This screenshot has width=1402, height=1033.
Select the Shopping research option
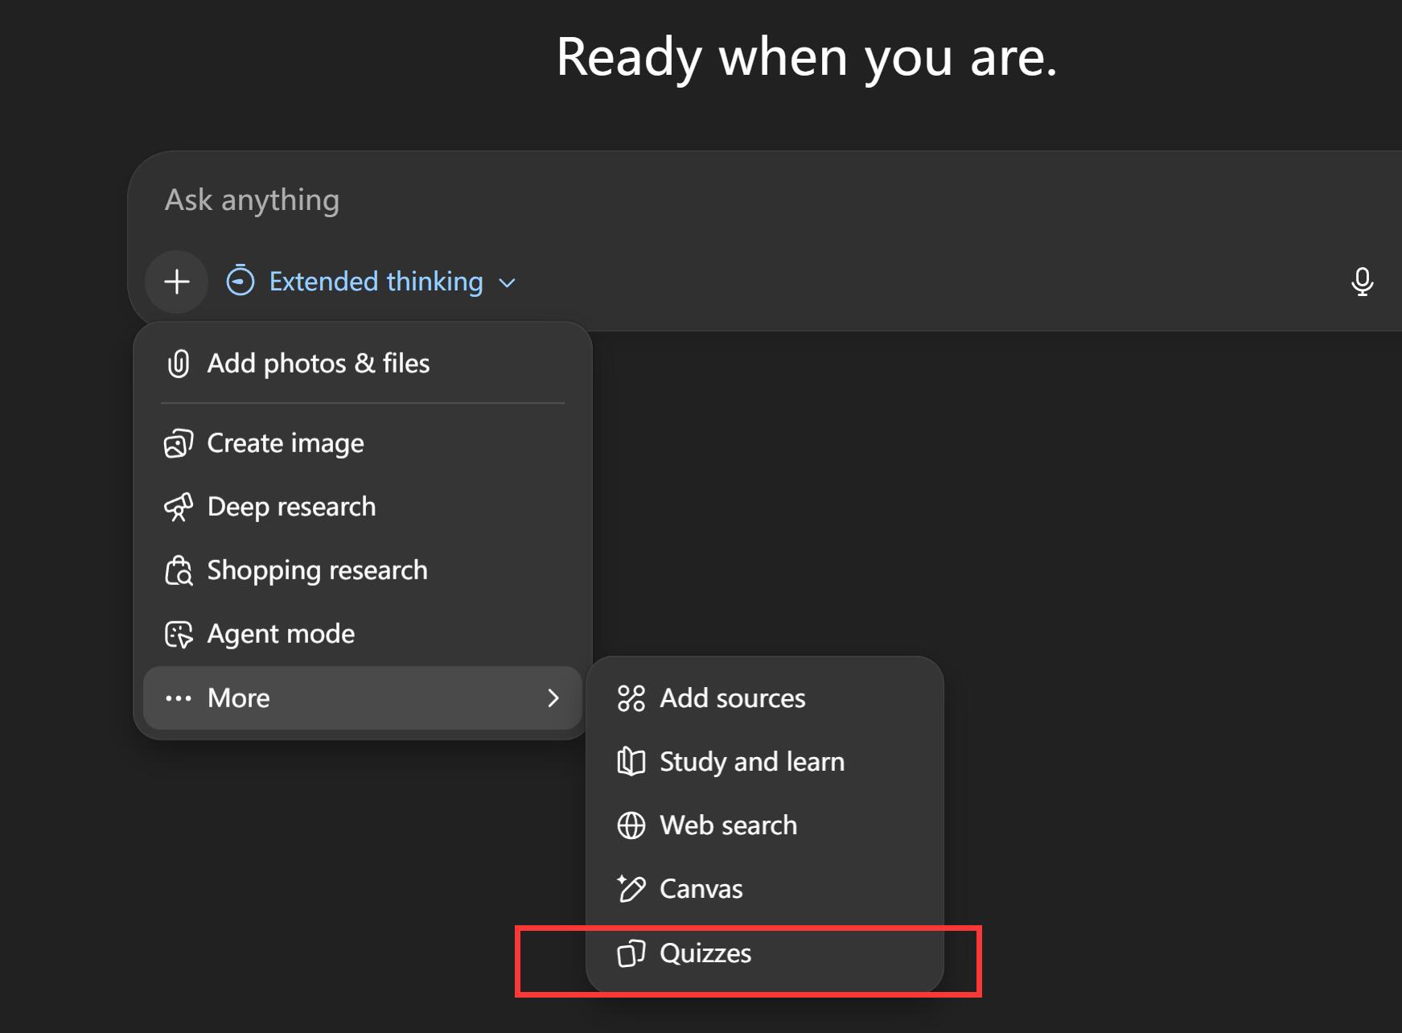[317, 570]
